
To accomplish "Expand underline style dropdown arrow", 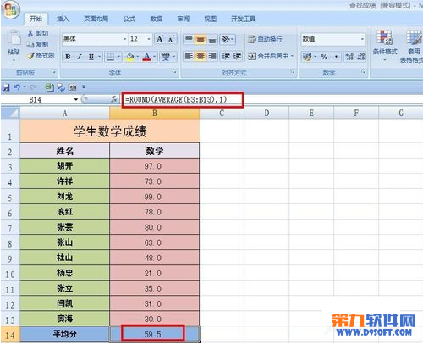I will click(99, 57).
